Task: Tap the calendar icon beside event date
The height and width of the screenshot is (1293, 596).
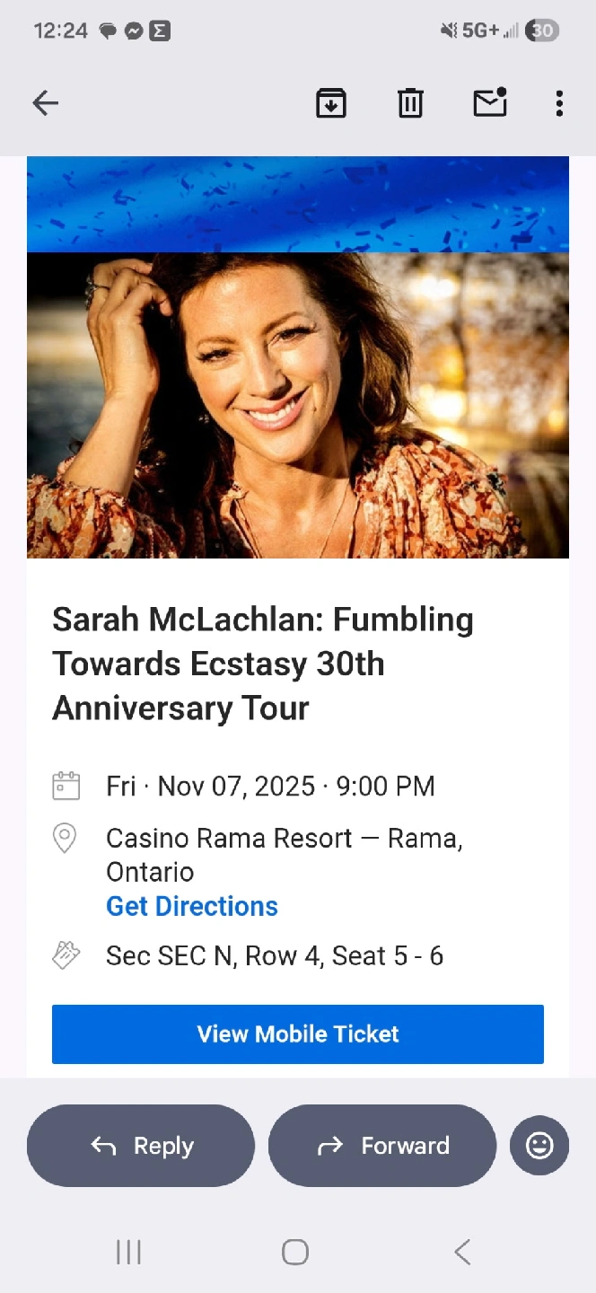Action: (x=66, y=786)
